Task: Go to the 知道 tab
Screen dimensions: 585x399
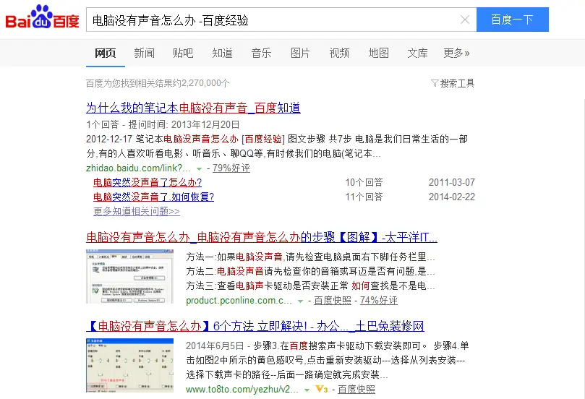Action: click(x=223, y=53)
